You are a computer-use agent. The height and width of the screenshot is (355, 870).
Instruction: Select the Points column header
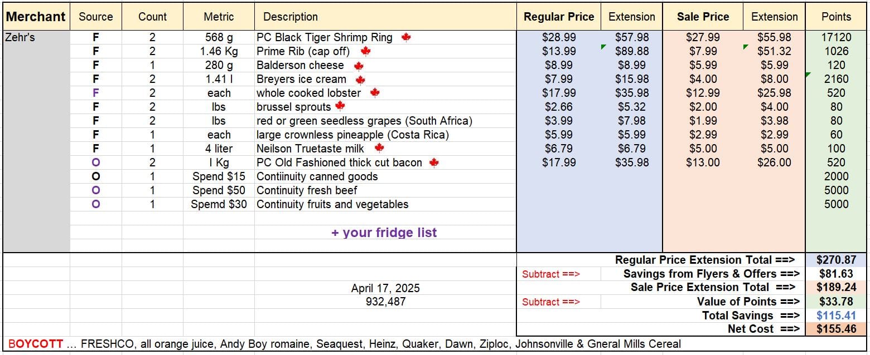836,17
